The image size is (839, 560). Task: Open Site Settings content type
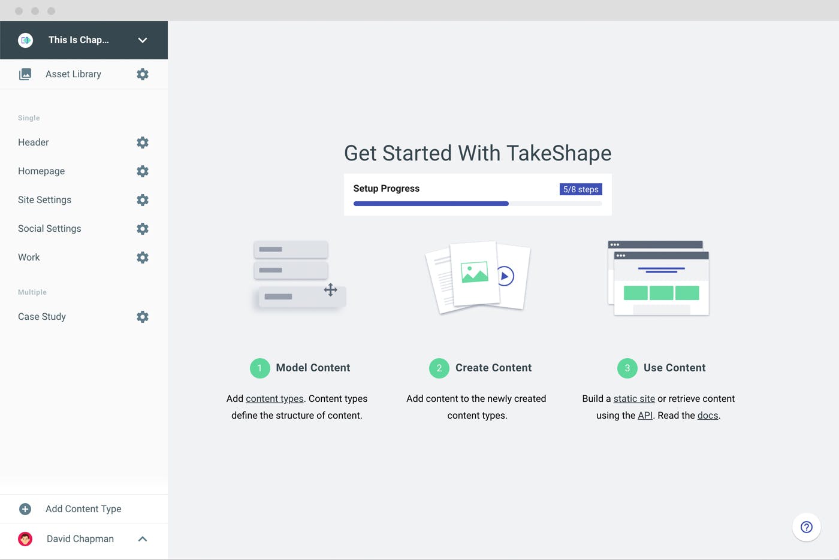click(45, 200)
